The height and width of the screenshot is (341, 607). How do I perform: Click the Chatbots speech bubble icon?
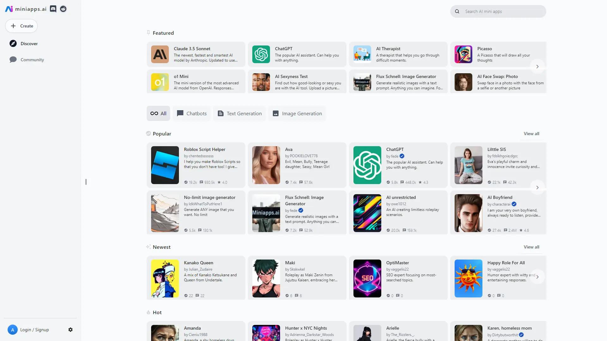(180, 113)
